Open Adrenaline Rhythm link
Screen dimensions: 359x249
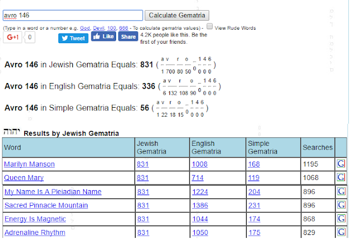pyautogui.click(x=35, y=233)
